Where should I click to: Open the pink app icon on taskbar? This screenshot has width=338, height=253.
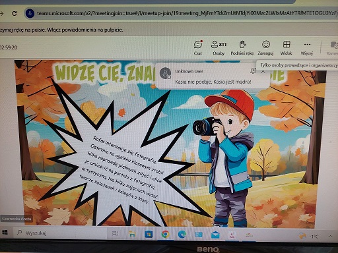[232, 236]
